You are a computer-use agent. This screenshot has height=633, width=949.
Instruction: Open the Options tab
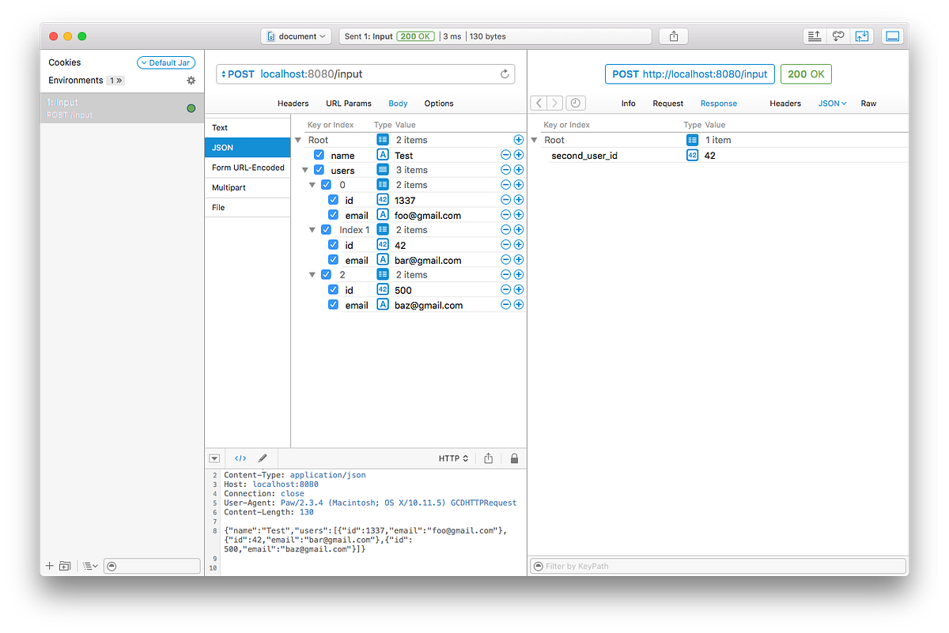439,104
